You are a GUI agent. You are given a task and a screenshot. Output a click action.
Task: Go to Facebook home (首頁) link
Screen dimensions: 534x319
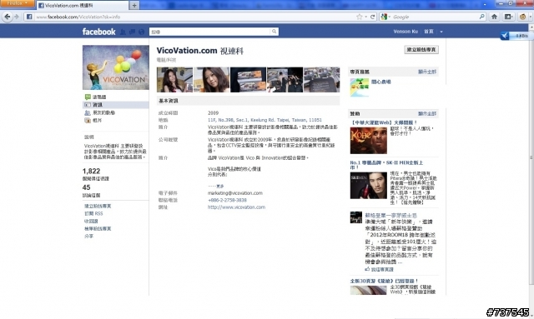click(x=428, y=32)
